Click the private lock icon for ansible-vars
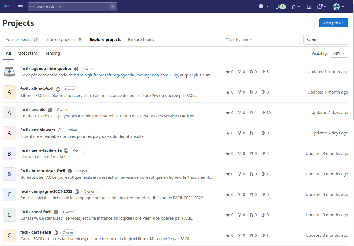The width and height of the screenshot is (354, 246). 60,130
